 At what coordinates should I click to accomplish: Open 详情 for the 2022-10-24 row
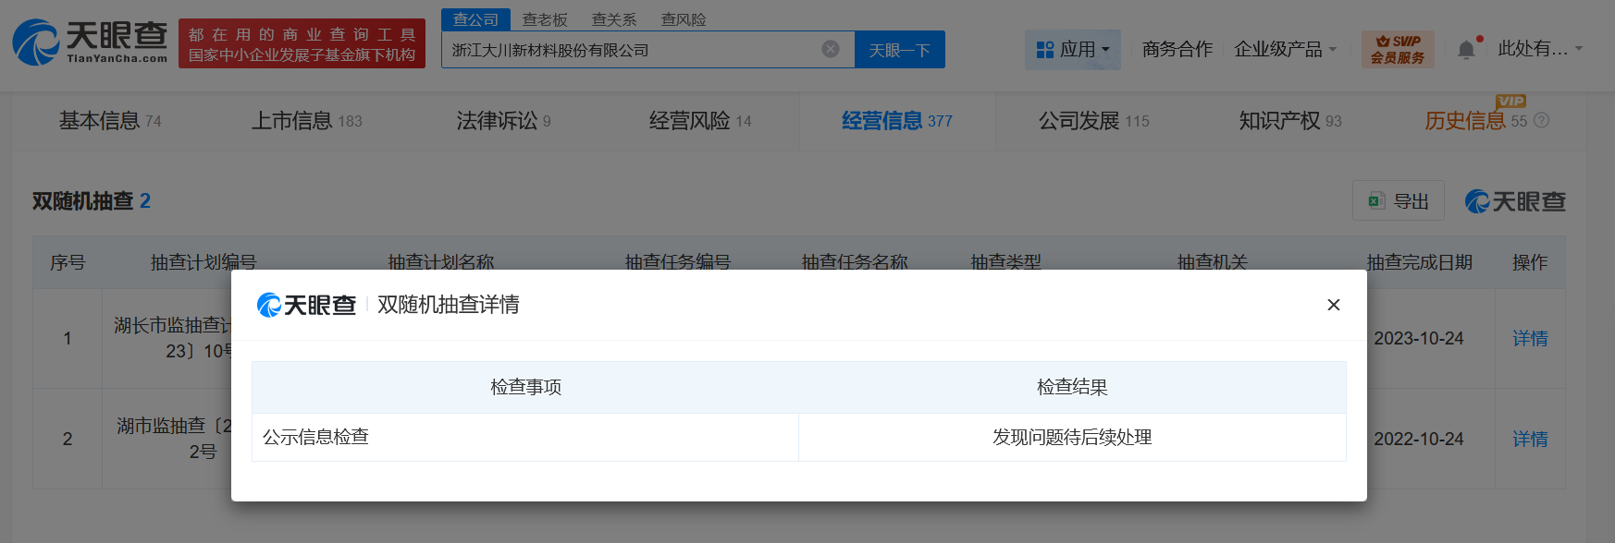point(1530,439)
